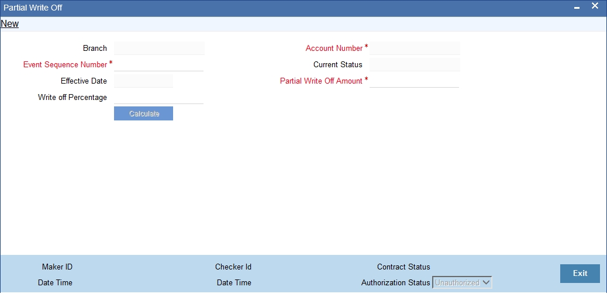Click the Current Status label
This screenshot has height=297, width=607.
tap(338, 65)
